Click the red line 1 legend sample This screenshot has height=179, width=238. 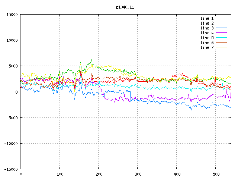[222, 18]
